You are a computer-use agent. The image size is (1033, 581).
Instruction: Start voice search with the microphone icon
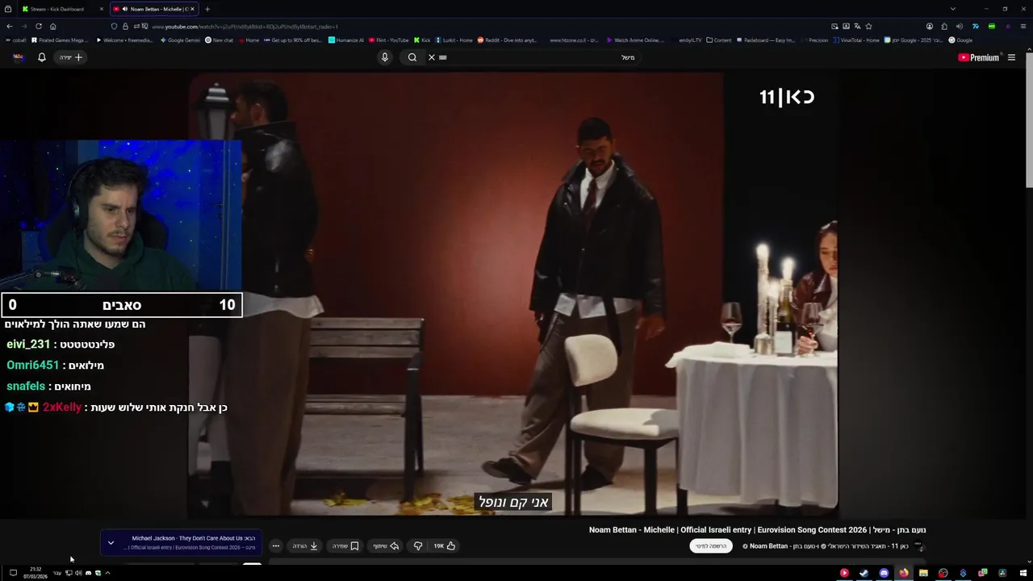coord(385,57)
